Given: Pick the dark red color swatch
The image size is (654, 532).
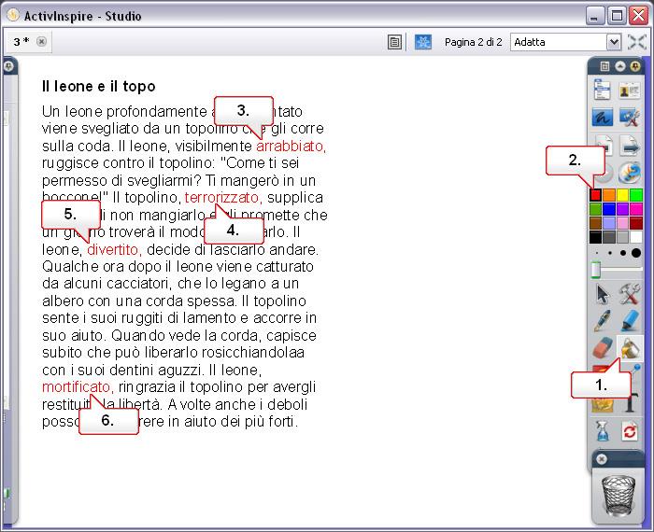Looking at the screenshot, I should pos(636,223).
